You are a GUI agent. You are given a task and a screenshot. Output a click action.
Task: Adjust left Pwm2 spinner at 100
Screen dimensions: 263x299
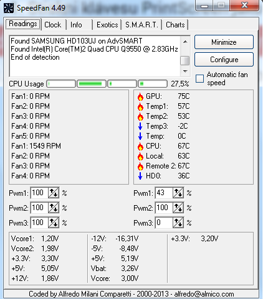coord(54,208)
